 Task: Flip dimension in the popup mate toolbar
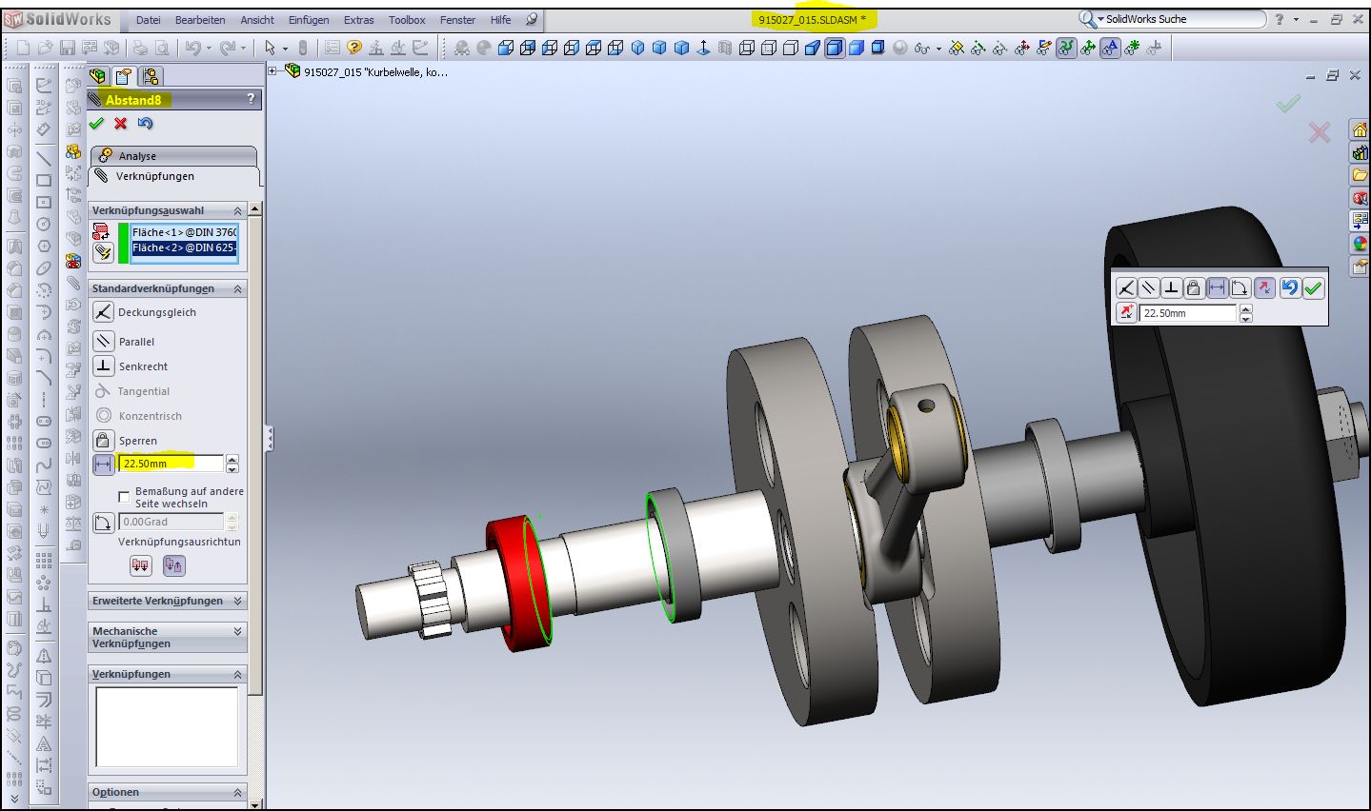click(1126, 312)
